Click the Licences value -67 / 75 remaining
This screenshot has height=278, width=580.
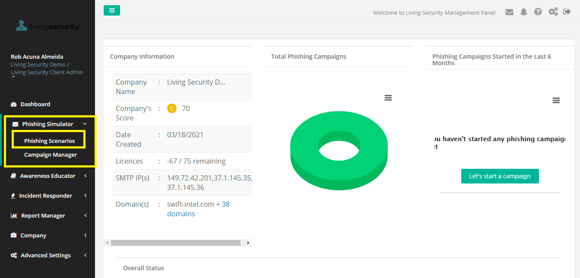(197, 161)
